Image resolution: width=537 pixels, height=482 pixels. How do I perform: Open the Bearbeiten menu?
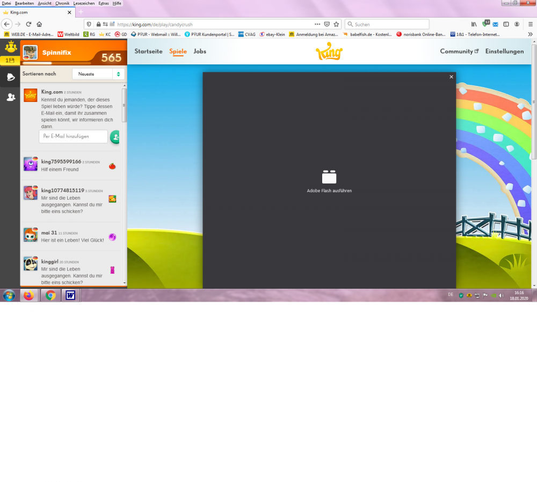[24, 3]
